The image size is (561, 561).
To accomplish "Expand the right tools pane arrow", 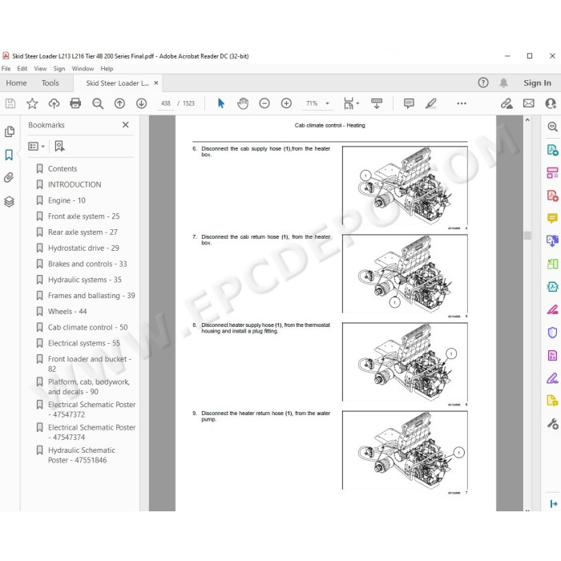I will [554, 504].
